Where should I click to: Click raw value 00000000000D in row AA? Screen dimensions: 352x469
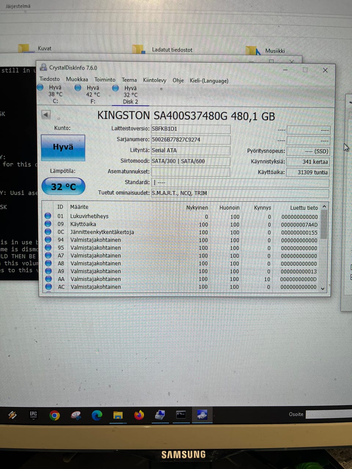pos(298,279)
